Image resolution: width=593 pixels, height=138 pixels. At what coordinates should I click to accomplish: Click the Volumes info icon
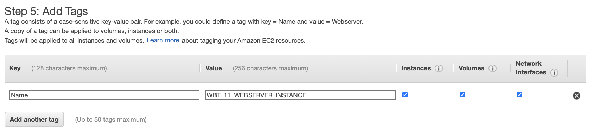[492, 68]
